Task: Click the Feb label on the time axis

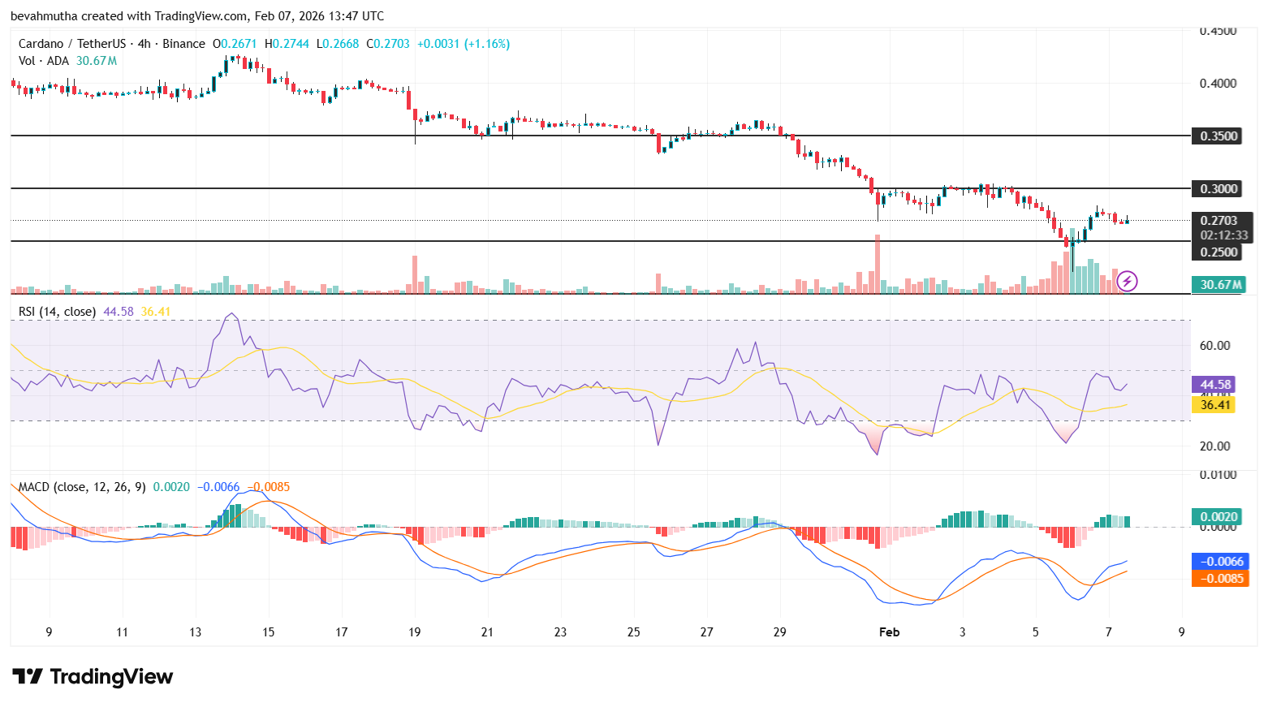Action: tap(890, 632)
